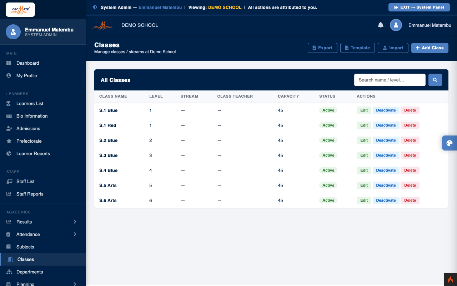Click the Results chart icon
Screen dimensions: 457x286
[9, 222]
